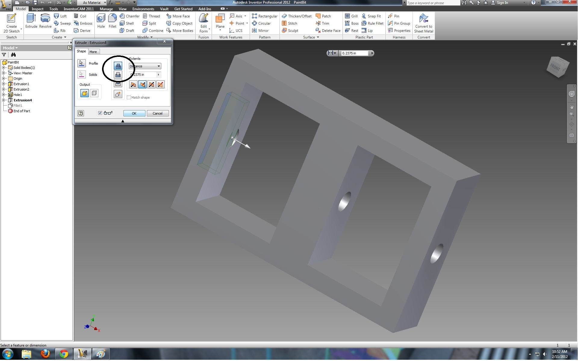Viewport: 578px width, 361px height.
Task: Open the InventorCAM 2011 tab
Action: coord(79,9)
